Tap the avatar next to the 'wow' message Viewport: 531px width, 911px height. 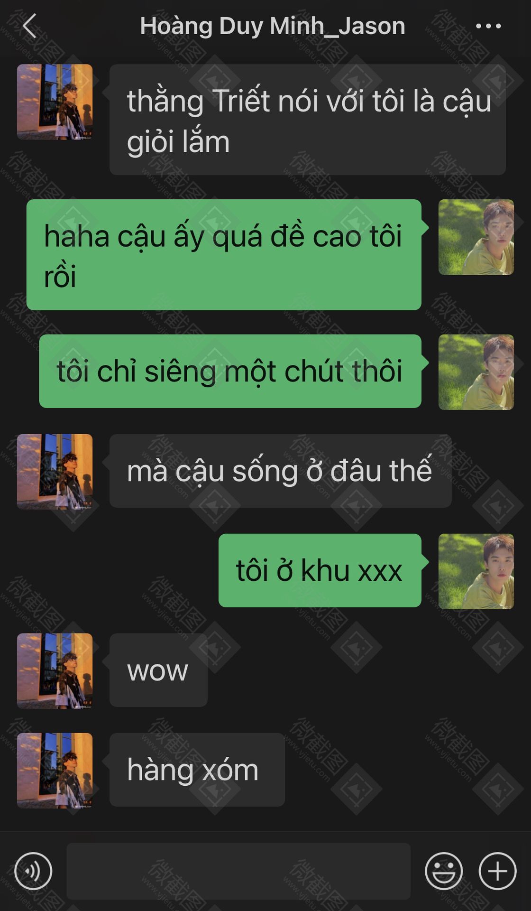55,671
